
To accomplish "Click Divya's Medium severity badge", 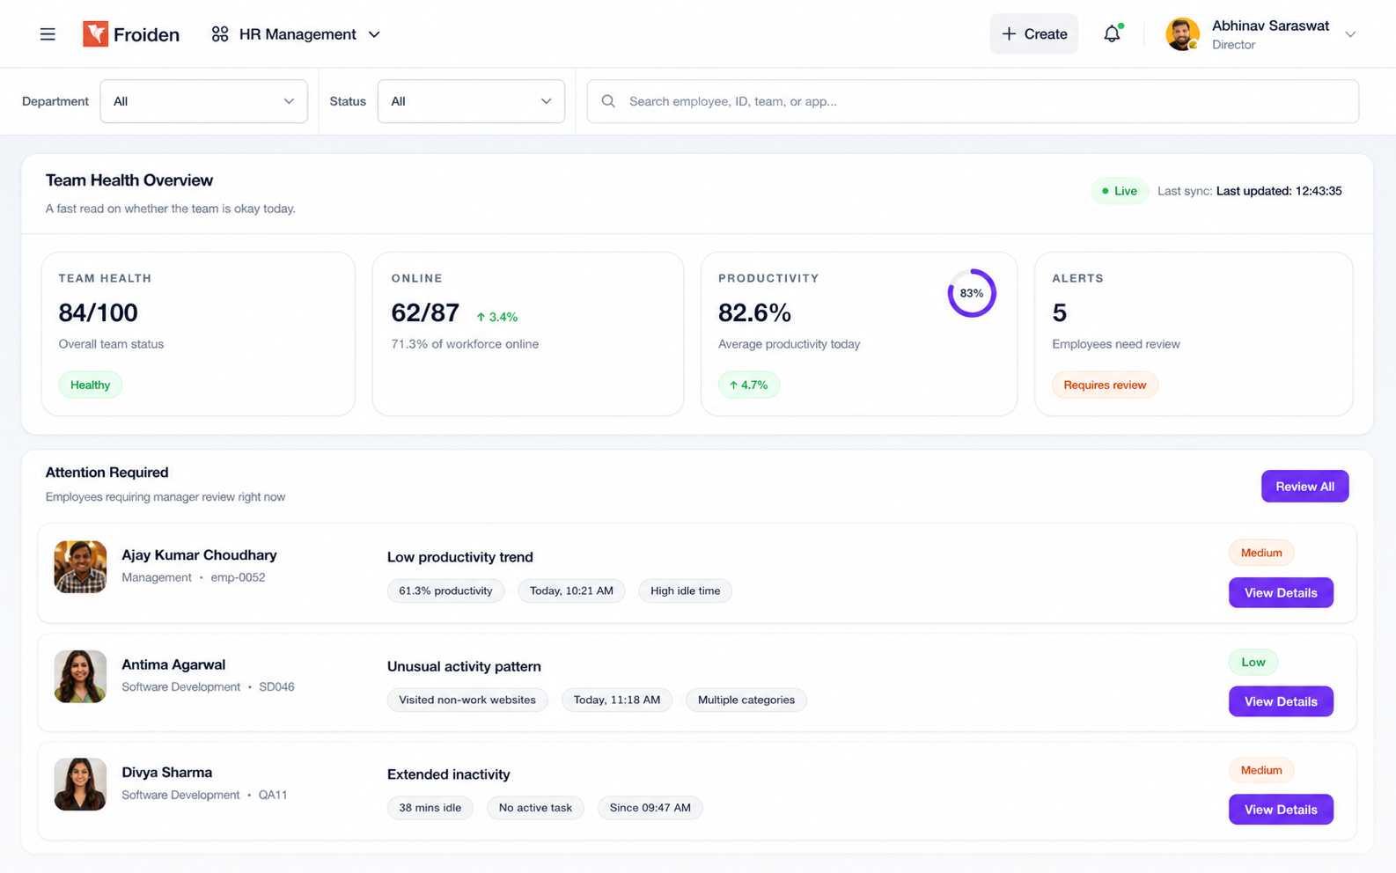I will pos(1260,770).
